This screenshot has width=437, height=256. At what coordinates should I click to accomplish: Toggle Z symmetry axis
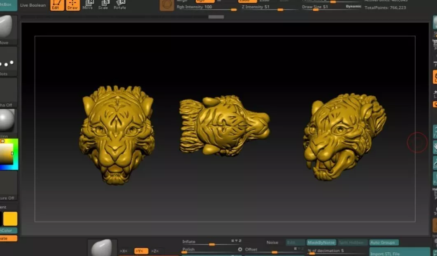point(155,251)
